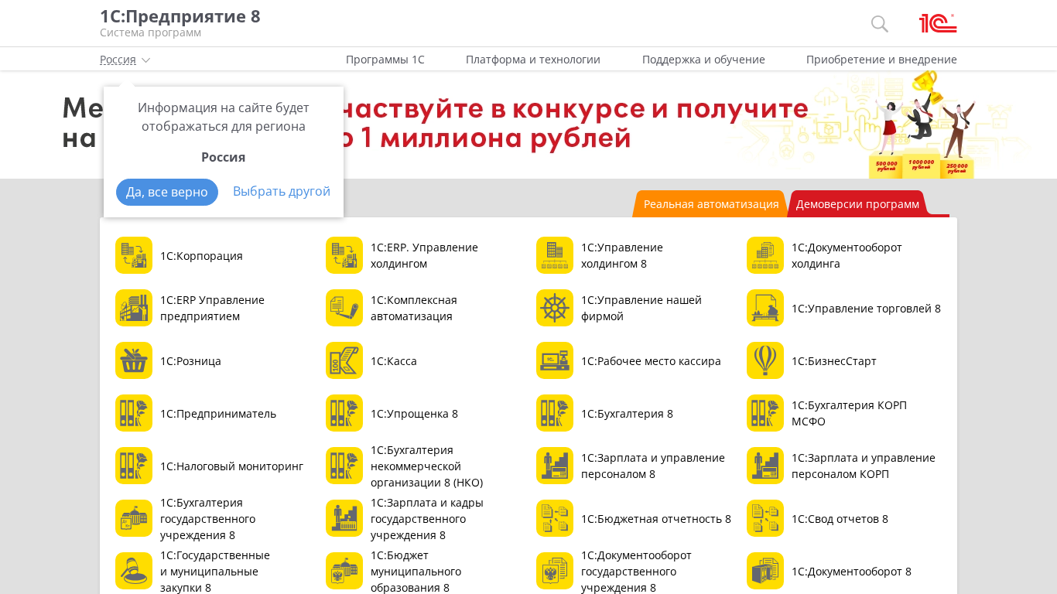Open the 1С:Упрощенка 8 text link
Image resolution: width=1057 pixels, height=594 pixels.
(414, 414)
